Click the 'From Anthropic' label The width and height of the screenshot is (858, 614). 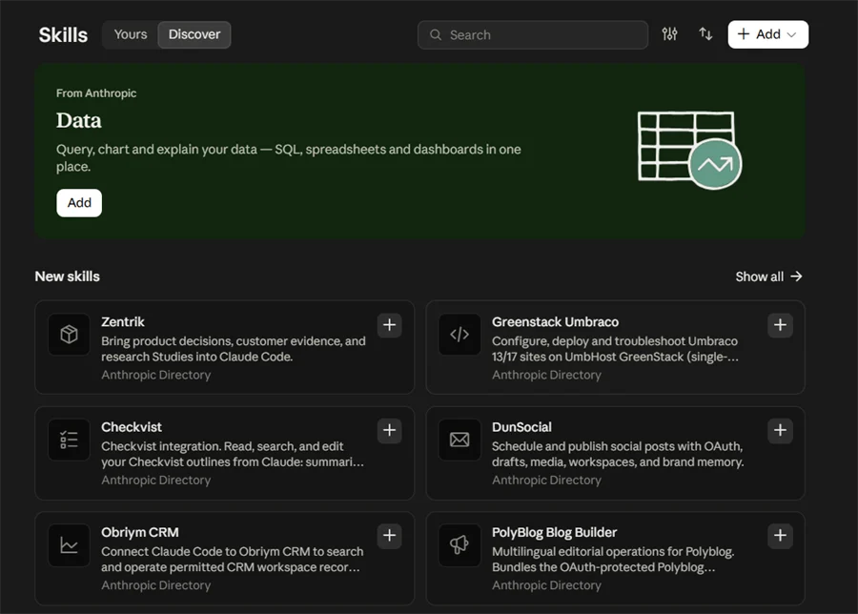96,93
